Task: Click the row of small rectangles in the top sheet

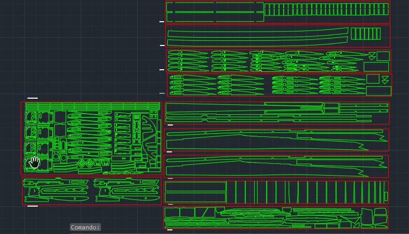Action: 326,9
